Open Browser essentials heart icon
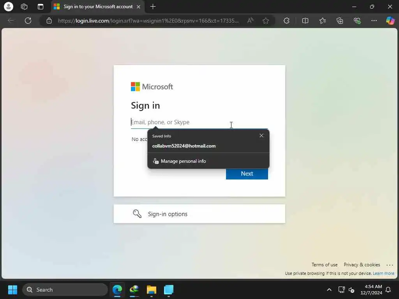This screenshot has height=299, width=399. point(357,21)
